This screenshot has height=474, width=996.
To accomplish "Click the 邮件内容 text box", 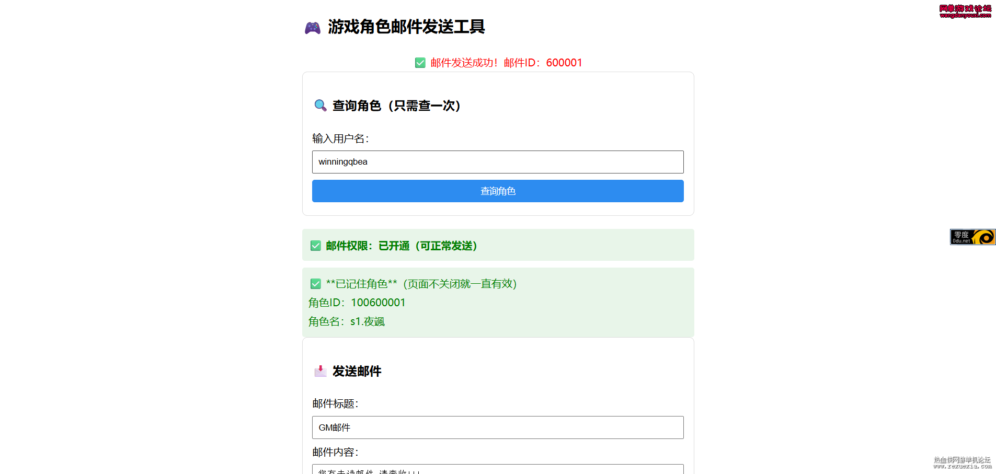I will (x=498, y=469).
